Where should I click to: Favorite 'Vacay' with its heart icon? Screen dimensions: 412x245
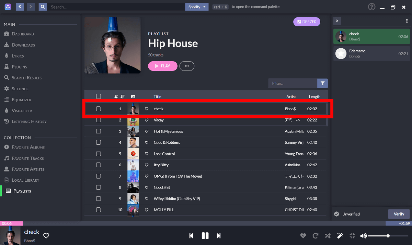tap(147, 120)
